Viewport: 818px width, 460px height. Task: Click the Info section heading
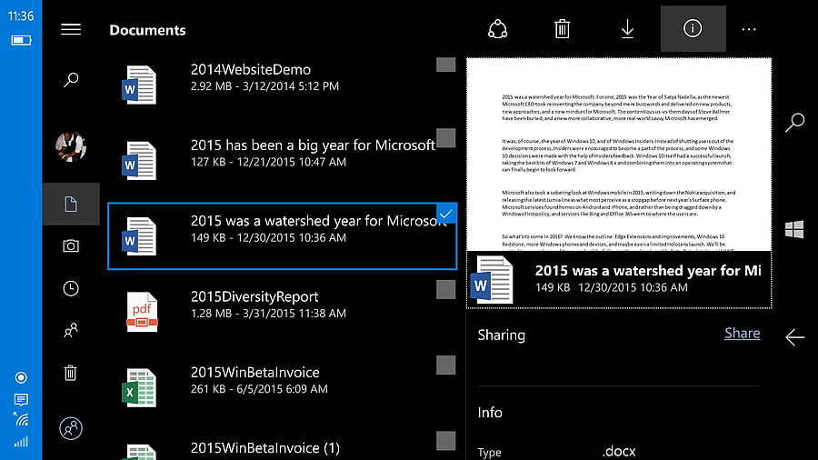point(490,413)
